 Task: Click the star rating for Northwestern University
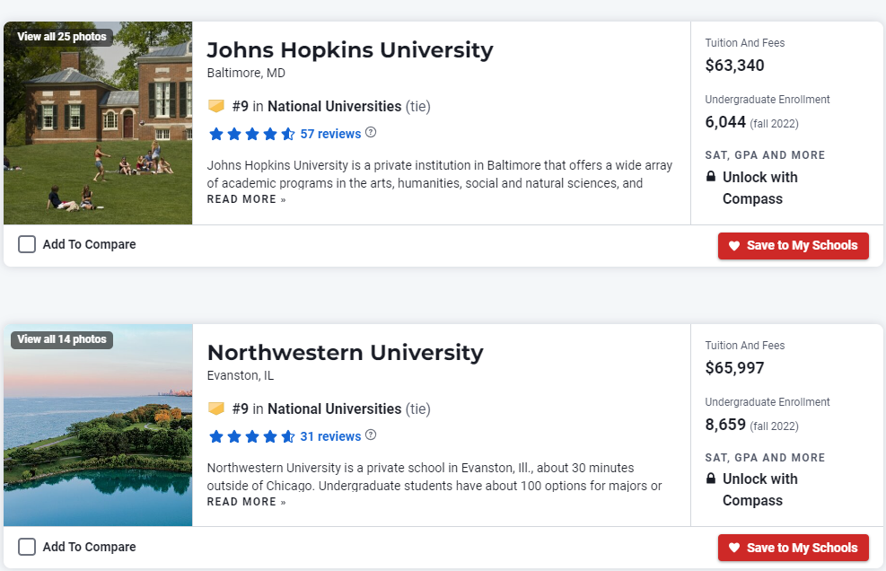(251, 436)
